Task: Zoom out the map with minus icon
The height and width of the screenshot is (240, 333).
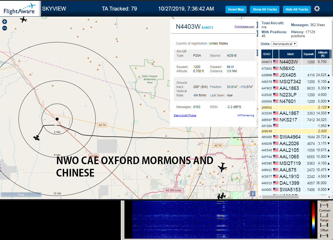Action: [x=4, y=28]
